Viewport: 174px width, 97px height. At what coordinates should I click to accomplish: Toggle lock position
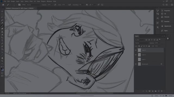pyautogui.click(x=144, y=46)
